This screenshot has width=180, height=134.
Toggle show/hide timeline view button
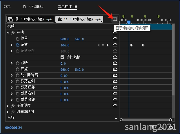coord(115,19)
